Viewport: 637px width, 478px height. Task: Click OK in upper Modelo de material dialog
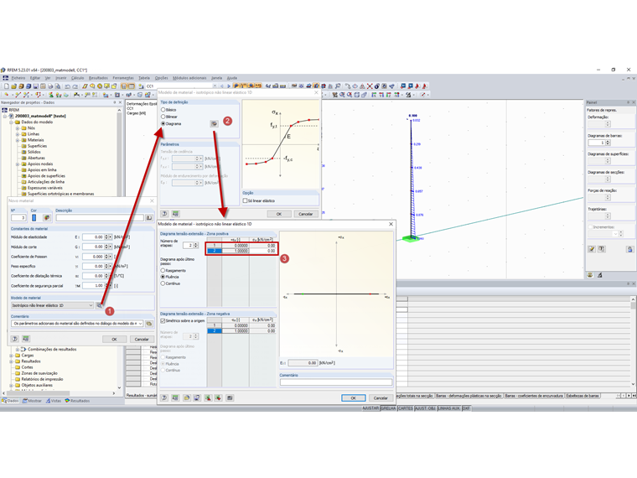[279, 214]
